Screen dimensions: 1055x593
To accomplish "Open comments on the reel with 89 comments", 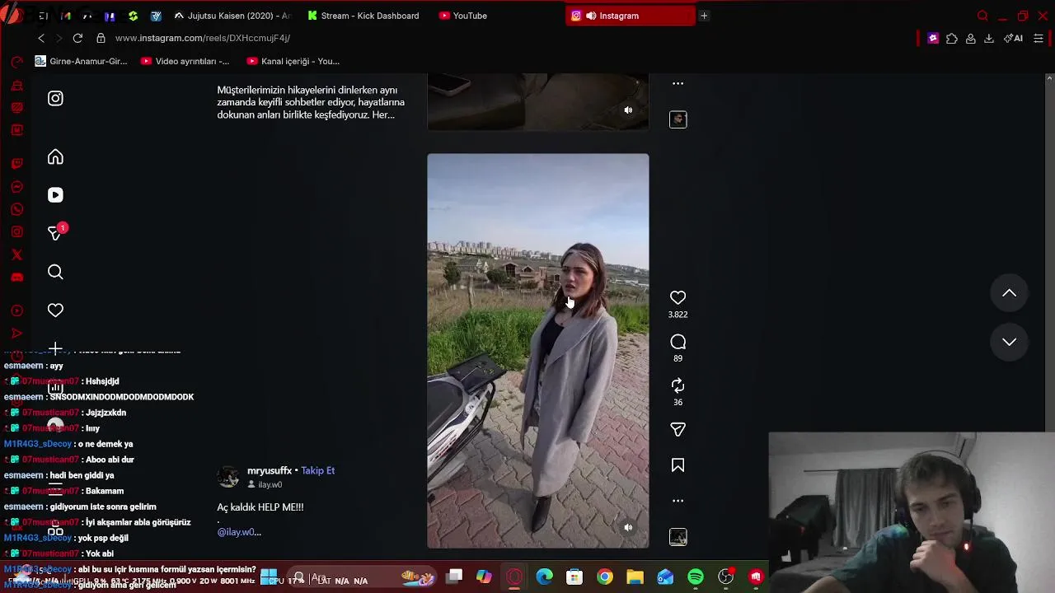I will click(x=678, y=342).
